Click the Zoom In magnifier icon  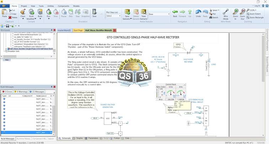click(236, 12)
